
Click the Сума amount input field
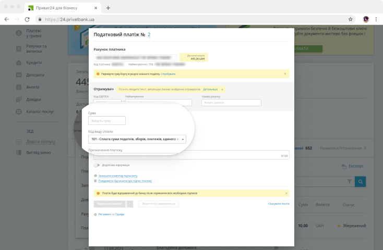[107, 121]
